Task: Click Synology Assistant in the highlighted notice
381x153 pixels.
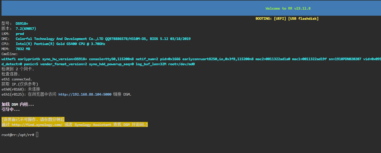Action: [x=93, y=125]
